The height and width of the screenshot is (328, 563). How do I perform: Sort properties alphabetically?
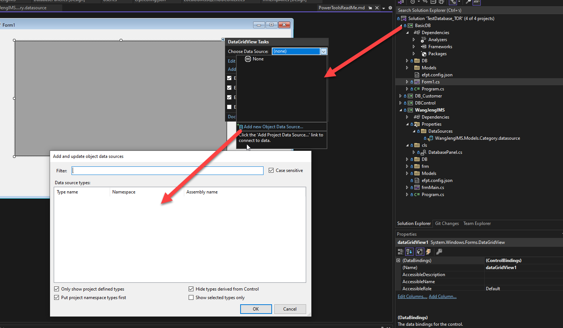(x=409, y=252)
